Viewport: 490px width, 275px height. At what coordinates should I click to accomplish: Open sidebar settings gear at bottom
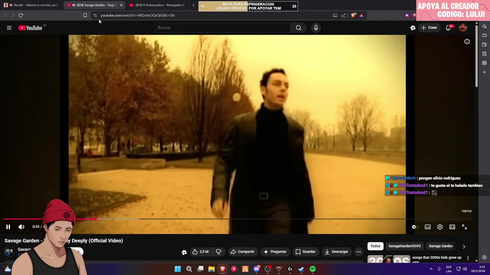(484, 257)
